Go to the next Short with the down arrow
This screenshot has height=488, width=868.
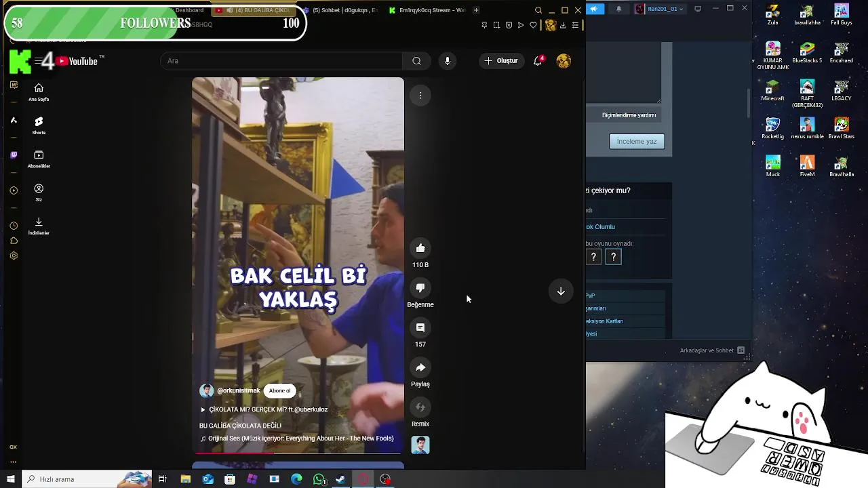[561, 291]
